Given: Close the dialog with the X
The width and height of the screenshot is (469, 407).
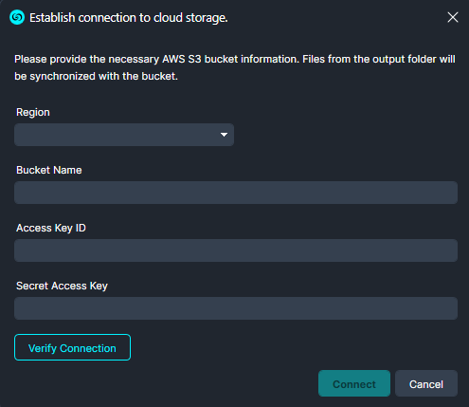Looking at the screenshot, I should (453, 17).
